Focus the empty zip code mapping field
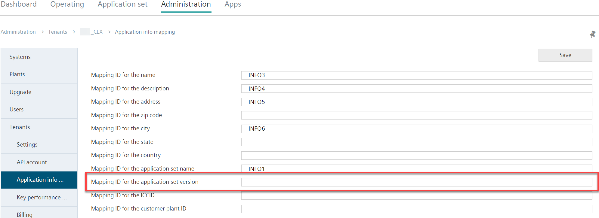 pos(417,115)
